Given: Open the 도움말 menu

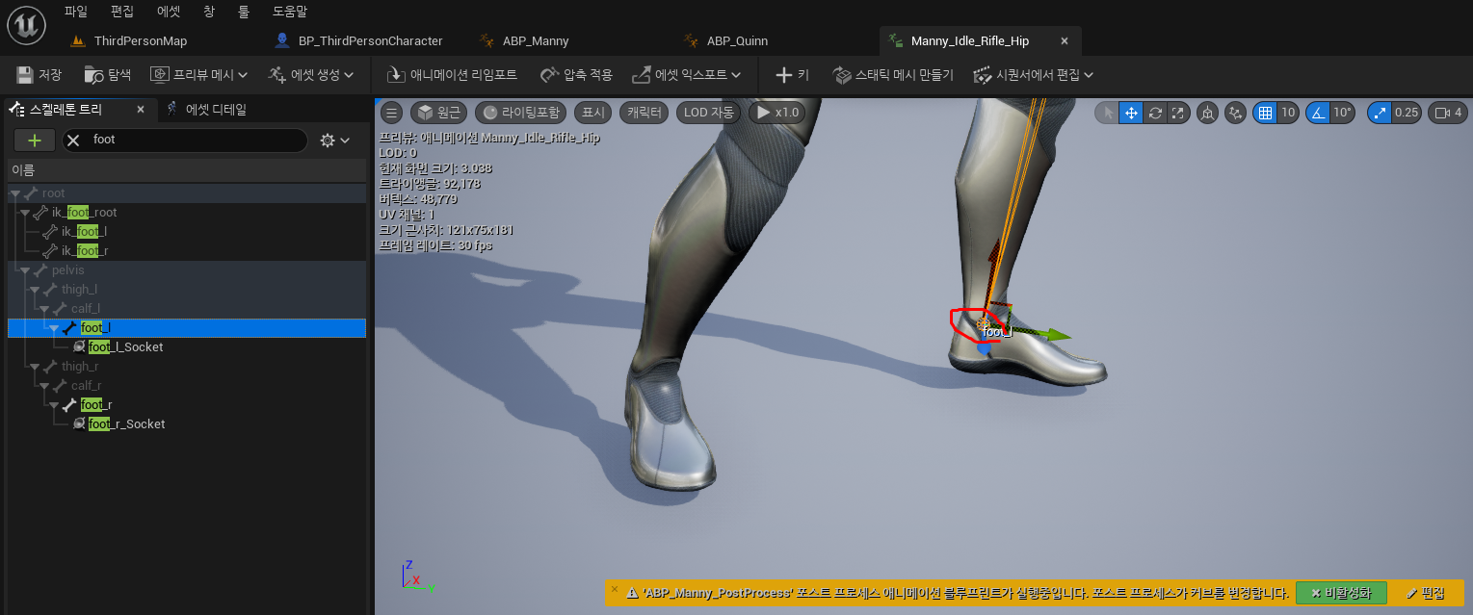Looking at the screenshot, I should pyautogui.click(x=290, y=12).
